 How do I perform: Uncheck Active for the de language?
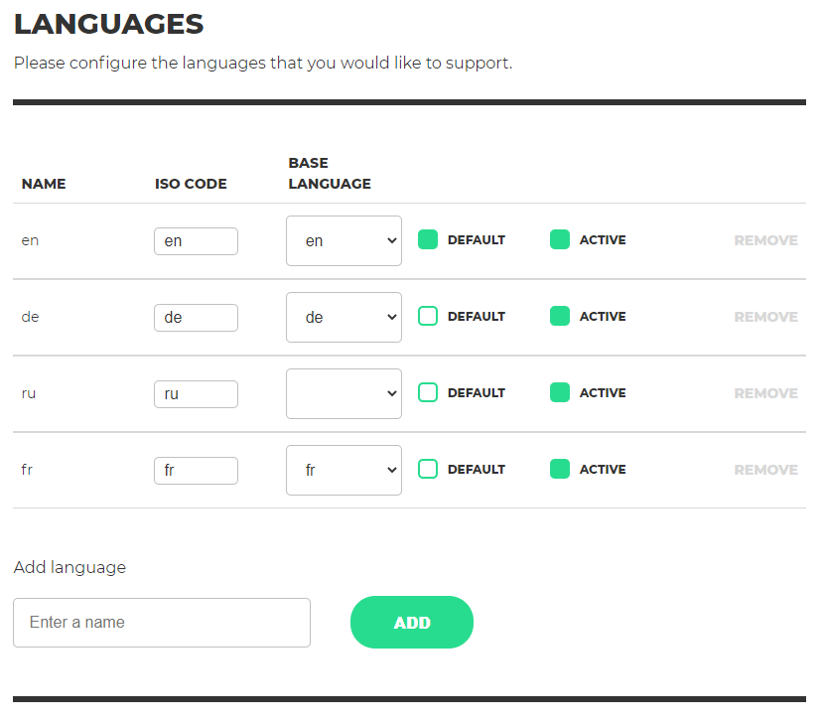(560, 317)
